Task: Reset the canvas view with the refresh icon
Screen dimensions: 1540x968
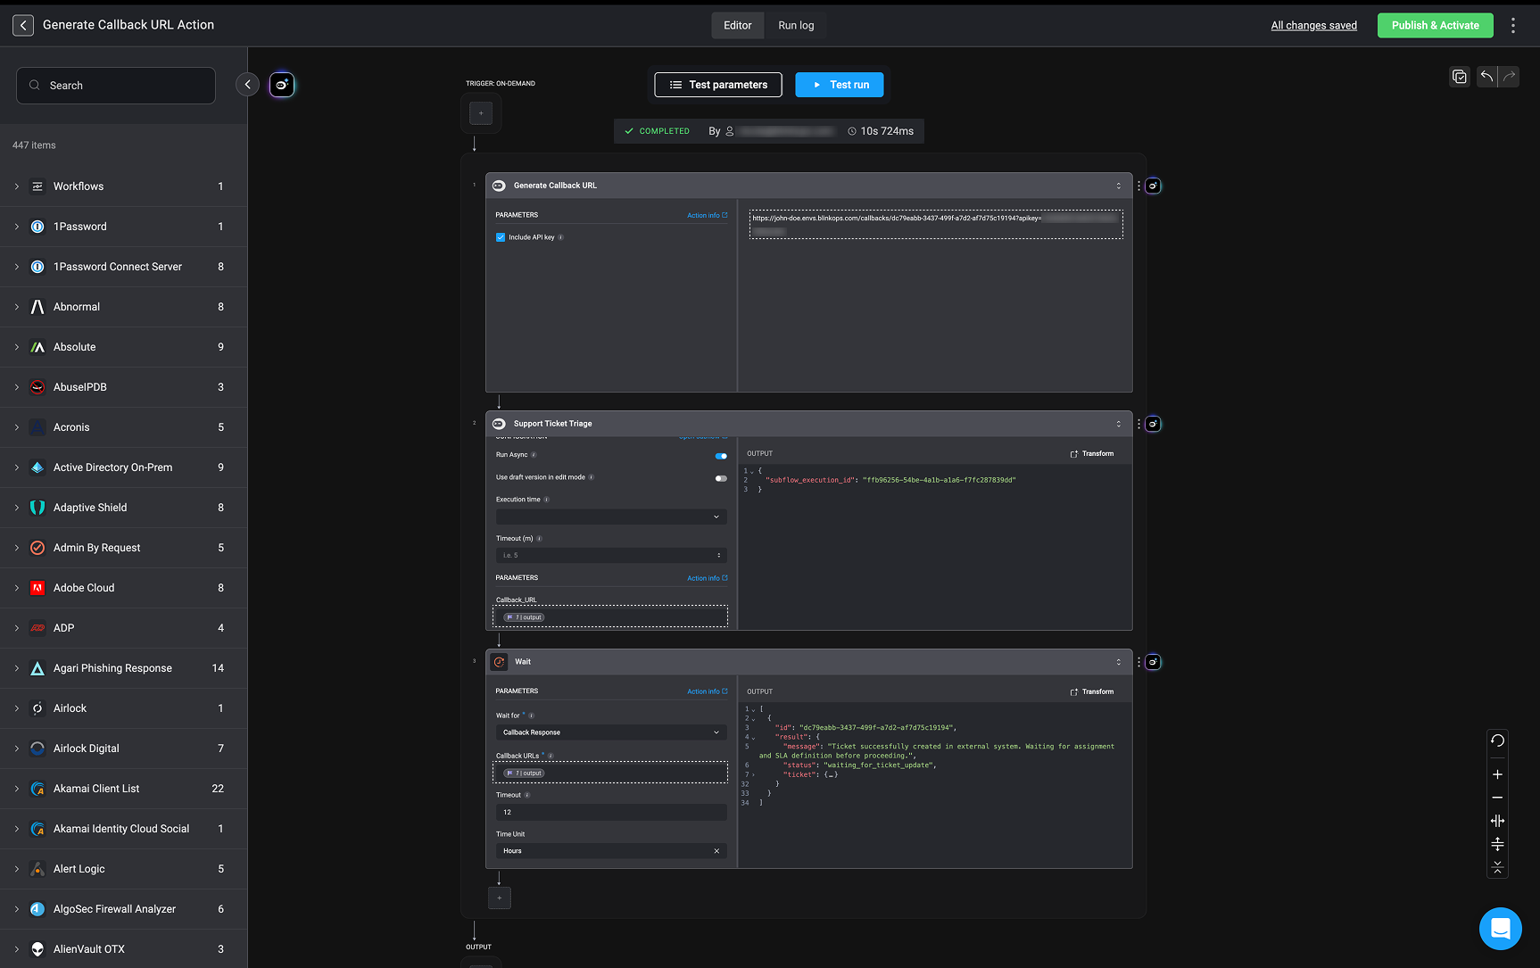Action: [1497, 740]
